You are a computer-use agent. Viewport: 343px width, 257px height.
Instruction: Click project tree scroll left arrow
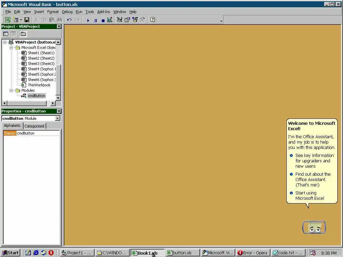coord(4,103)
